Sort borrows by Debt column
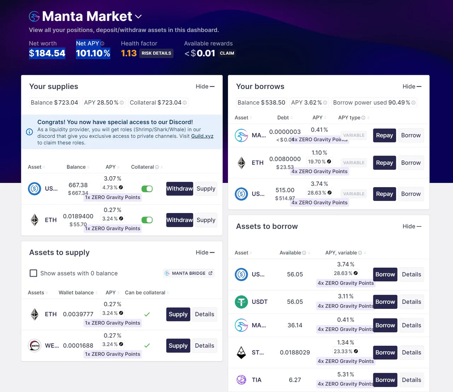Viewport: 453px width, 392px height. coord(285,118)
